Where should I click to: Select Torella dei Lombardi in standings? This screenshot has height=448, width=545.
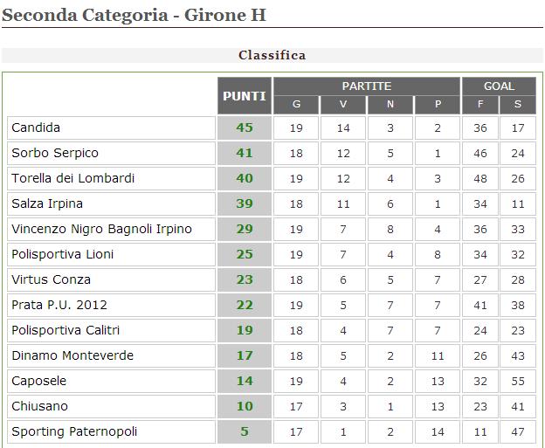(72, 179)
